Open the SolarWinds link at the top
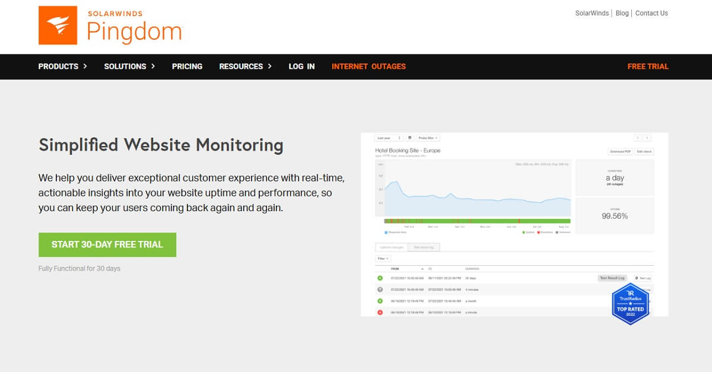This screenshot has height=372, width=712. pyautogui.click(x=592, y=13)
